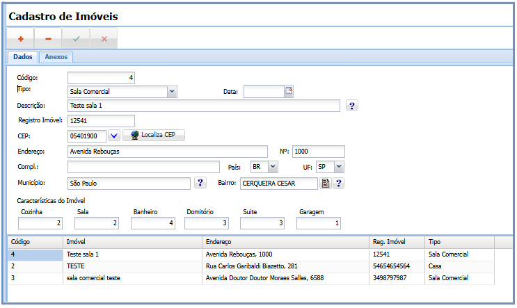
Task: Open the UF state dropdown
Action: (x=338, y=167)
